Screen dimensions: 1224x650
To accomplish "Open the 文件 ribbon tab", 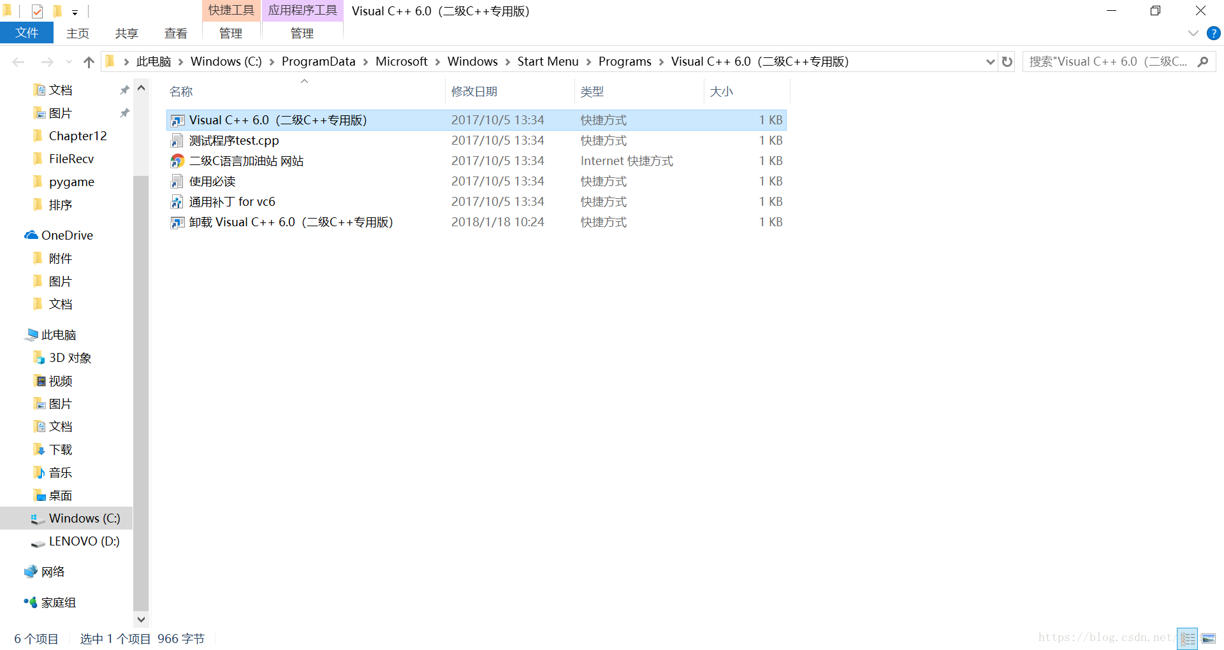I will [27, 33].
